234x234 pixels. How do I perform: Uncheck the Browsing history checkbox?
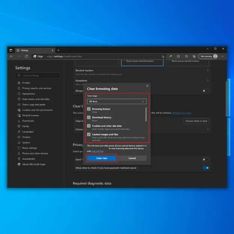pyautogui.click(x=89, y=109)
